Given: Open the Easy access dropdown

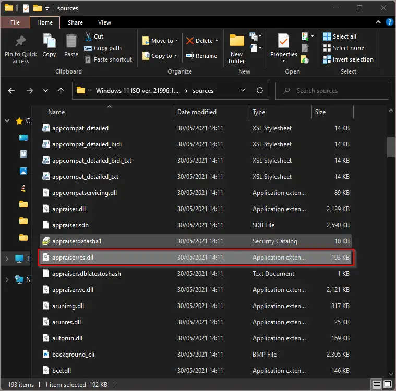Looking at the screenshot, I should 255,47.
